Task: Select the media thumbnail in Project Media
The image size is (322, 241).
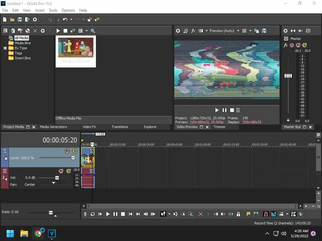Action: [x=76, y=51]
